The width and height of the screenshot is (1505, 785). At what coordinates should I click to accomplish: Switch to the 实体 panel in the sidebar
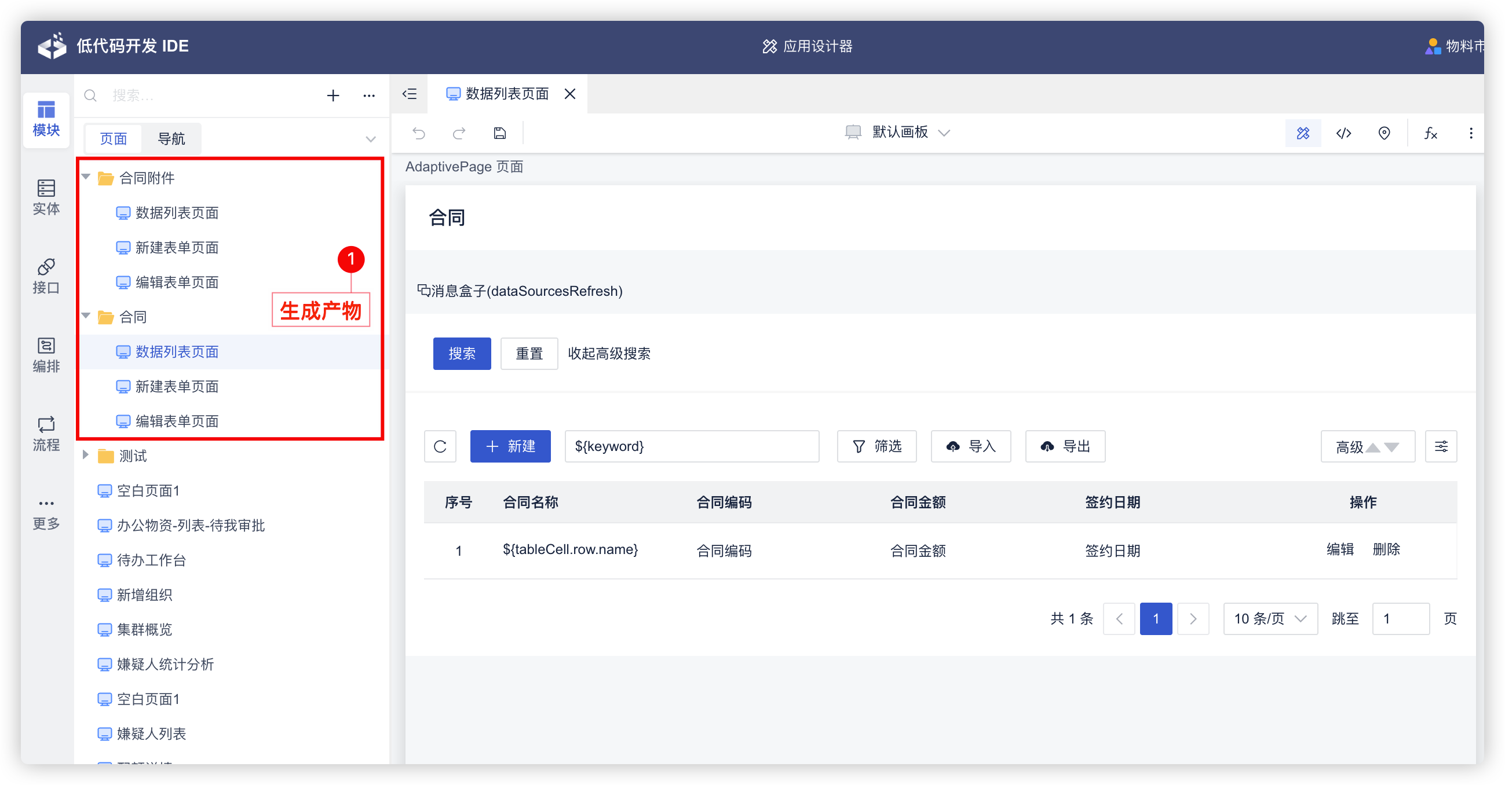pyautogui.click(x=46, y=197)
